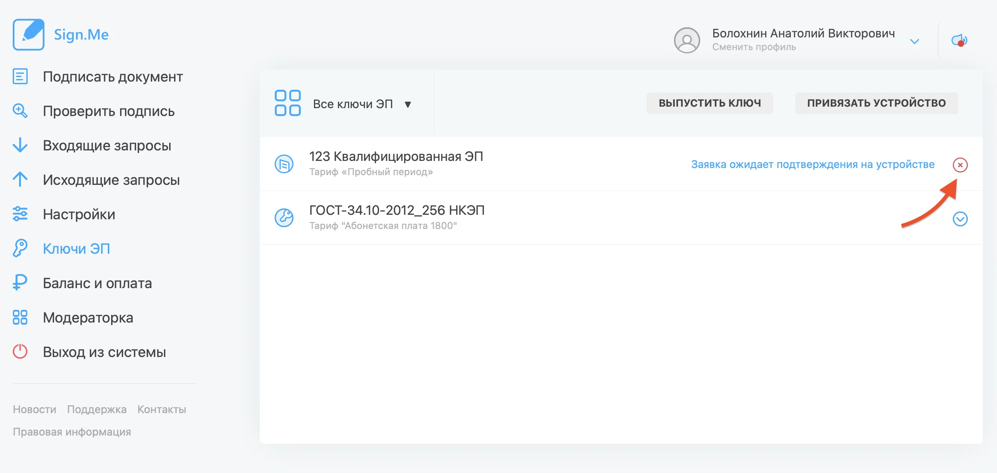This screenshot has width=997, height=473.
Task: Click key icon of ГОСТ-34.10-2012_256 НКЭП
Action: coord(284,218)
